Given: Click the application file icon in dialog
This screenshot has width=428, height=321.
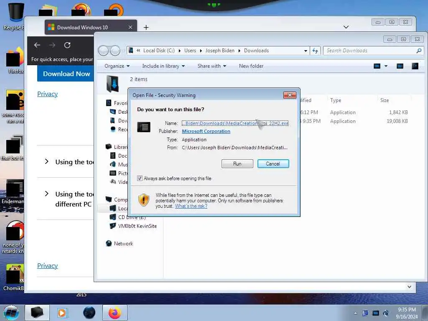Looking at the screenshot, I should 144,127.
